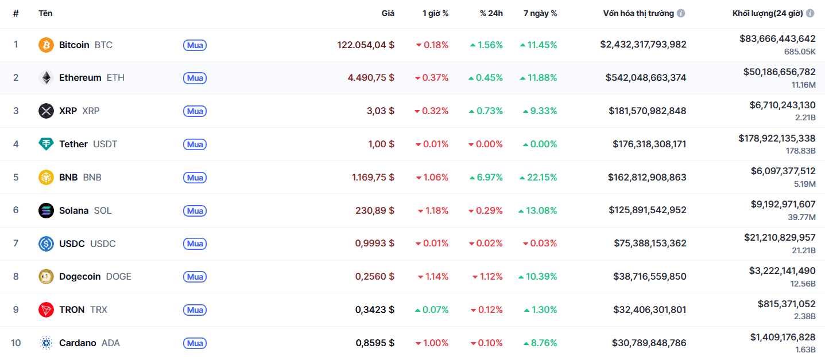Click Solana 7-day change 13.08%
825x357 pixels.
click(537, 211)
